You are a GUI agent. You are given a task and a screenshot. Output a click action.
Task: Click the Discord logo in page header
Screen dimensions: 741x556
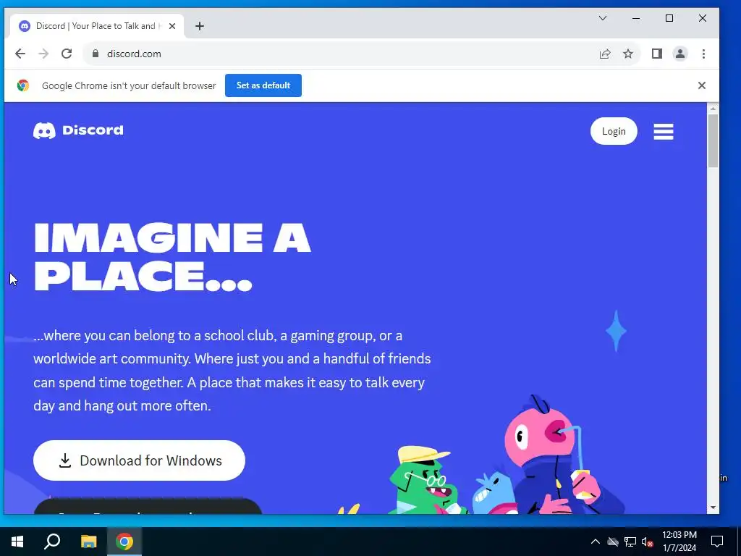pyautogui.click(x=78, y=130)
